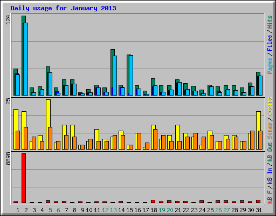This screenshot has width=276, height=216.
Task: Click the cyan Pages bar for day 15
Action: [x=131, y=75]
